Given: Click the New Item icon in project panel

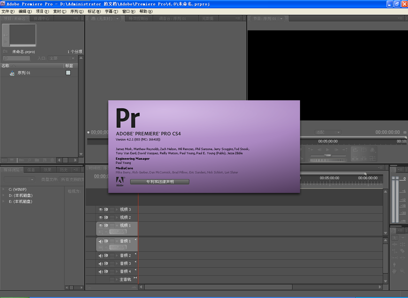Looking at the screenshot, I should 45,160.
